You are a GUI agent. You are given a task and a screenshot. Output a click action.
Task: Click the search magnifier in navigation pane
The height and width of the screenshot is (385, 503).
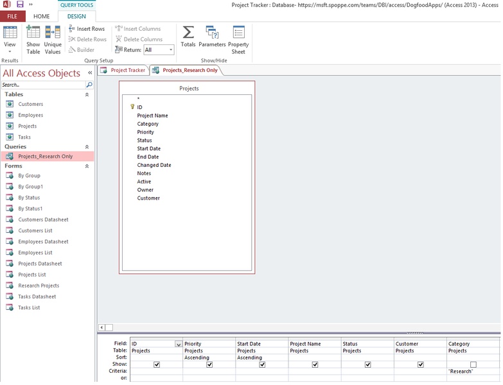click(89, 85)
